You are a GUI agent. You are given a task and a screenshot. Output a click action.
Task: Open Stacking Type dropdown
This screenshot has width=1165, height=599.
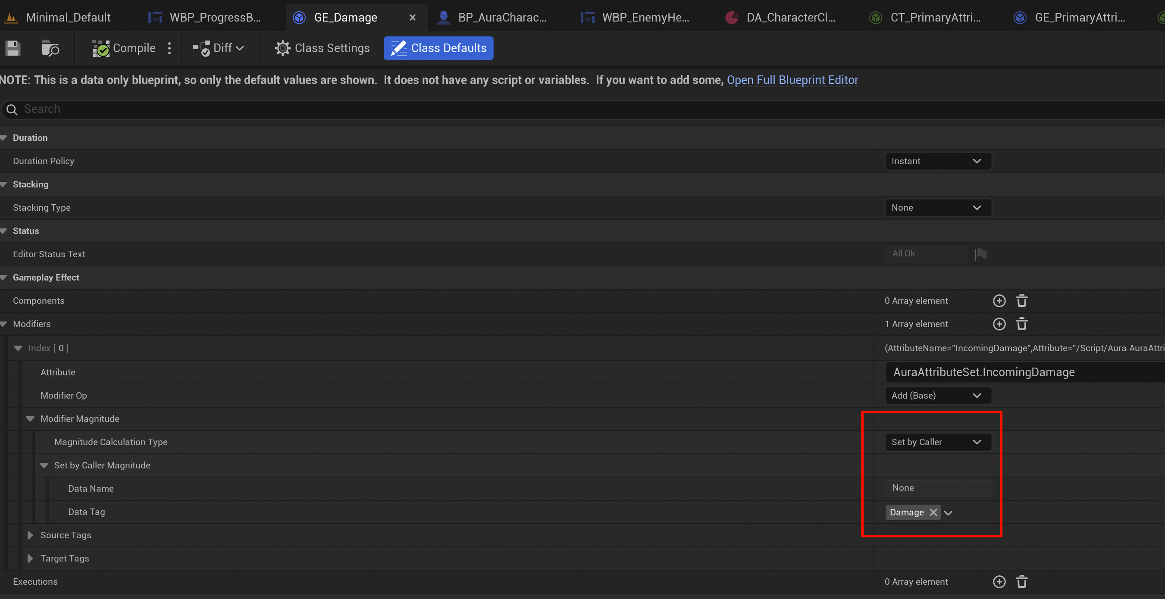937,208
